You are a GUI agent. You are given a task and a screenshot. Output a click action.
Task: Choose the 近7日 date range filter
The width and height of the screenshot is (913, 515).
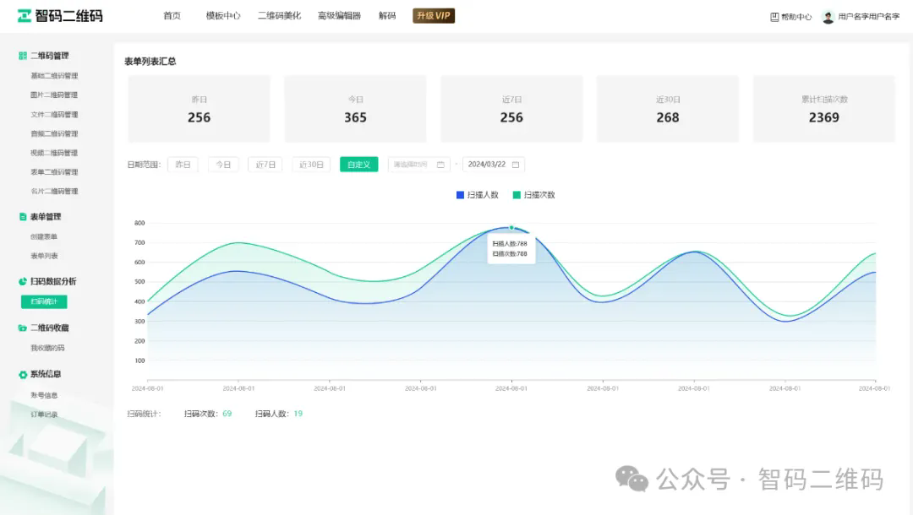pyautogui.click(x=265, y=165)
